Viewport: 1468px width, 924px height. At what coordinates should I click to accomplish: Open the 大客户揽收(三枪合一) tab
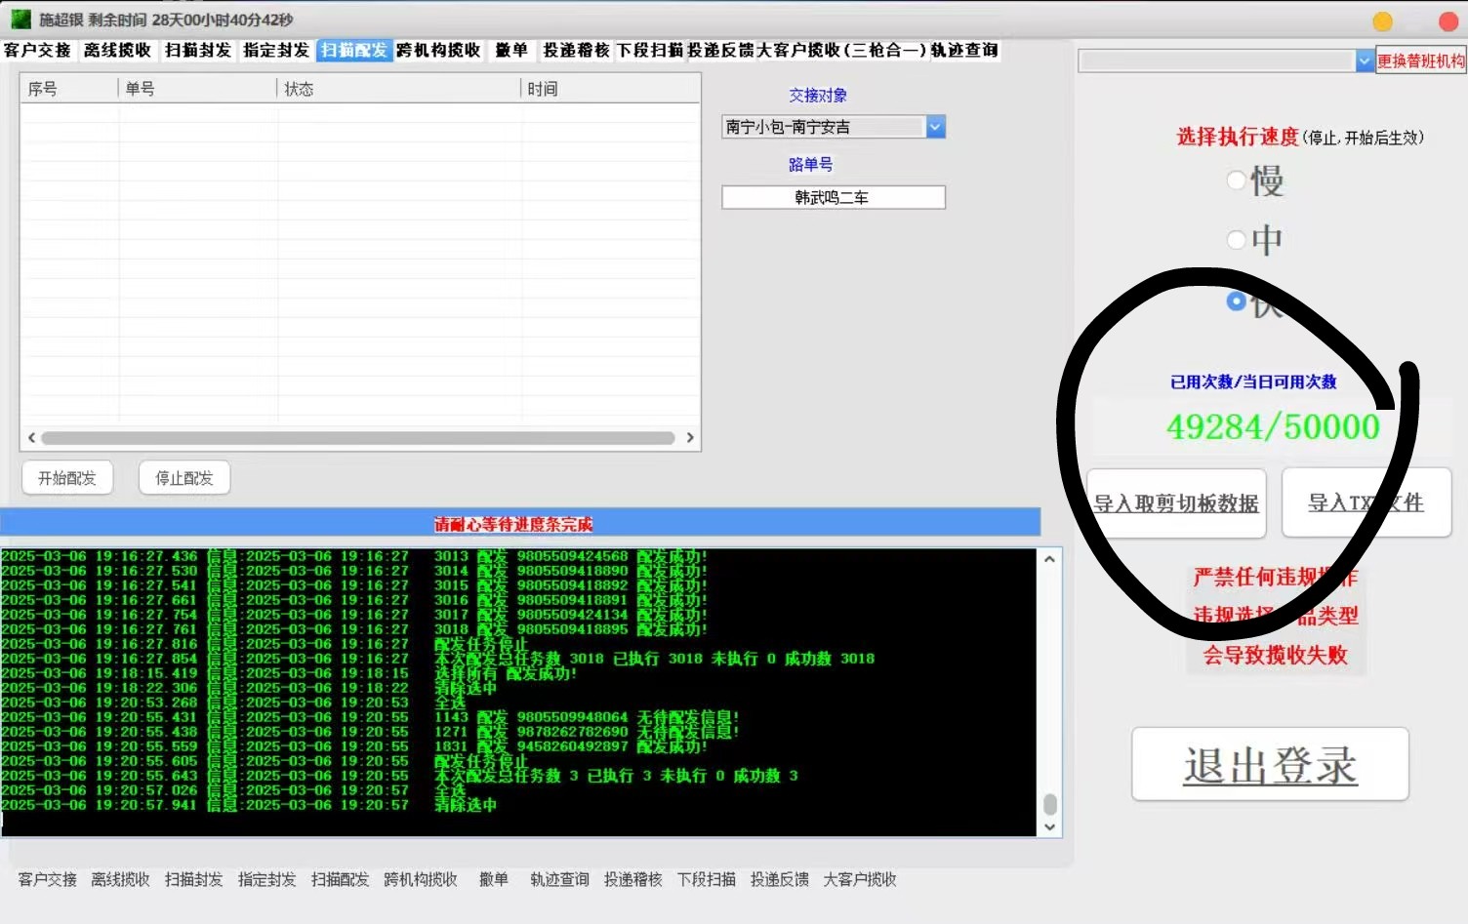[841, 50]
